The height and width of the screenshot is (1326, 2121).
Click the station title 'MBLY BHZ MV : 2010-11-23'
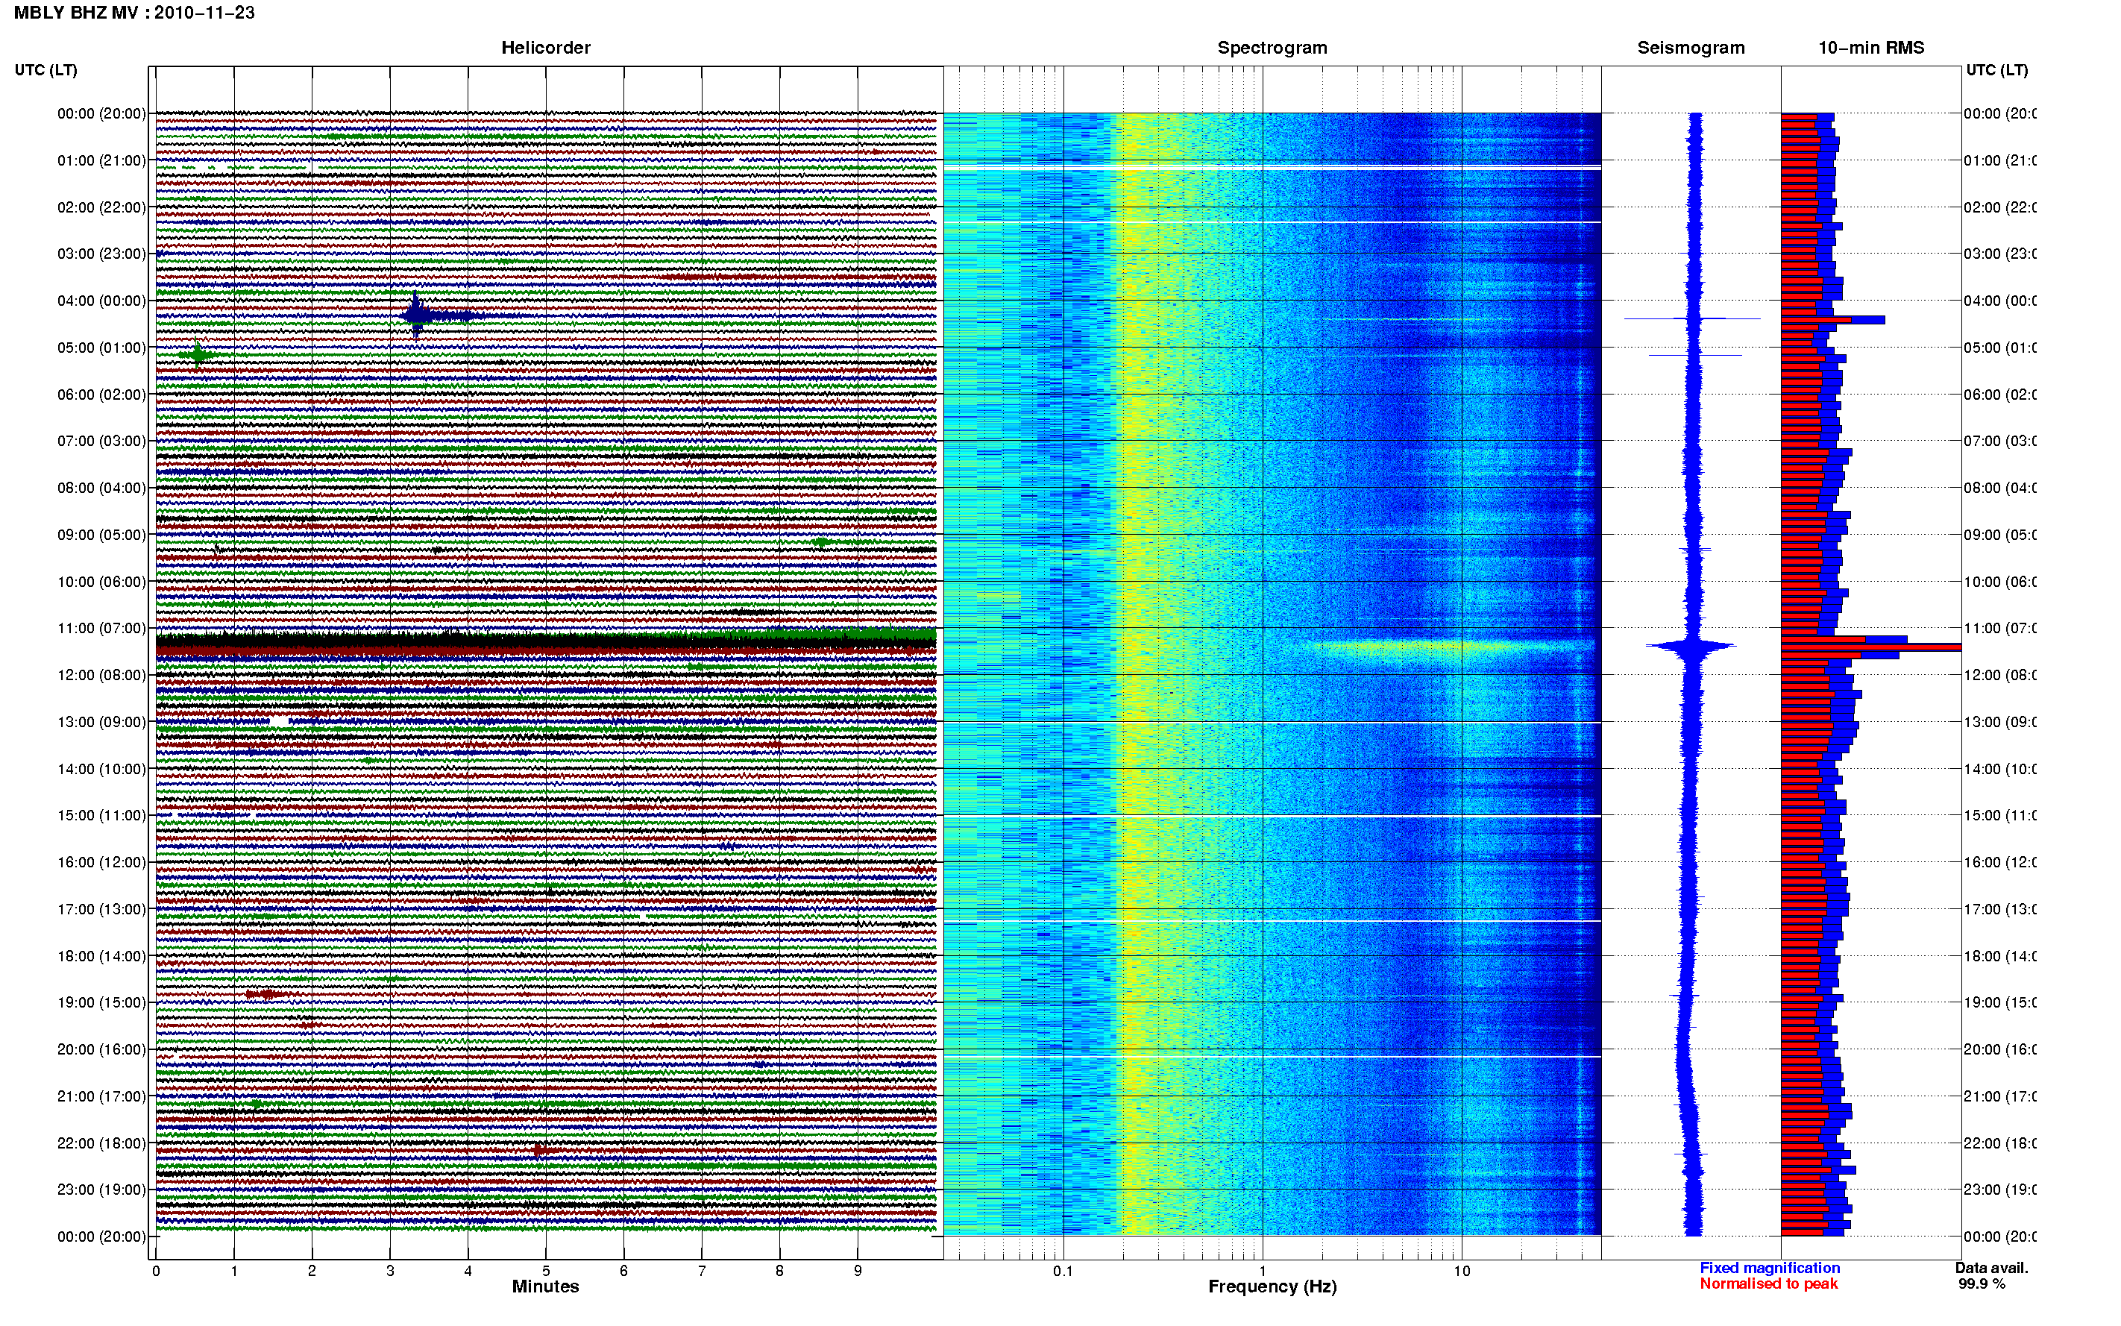coord(134,12)
